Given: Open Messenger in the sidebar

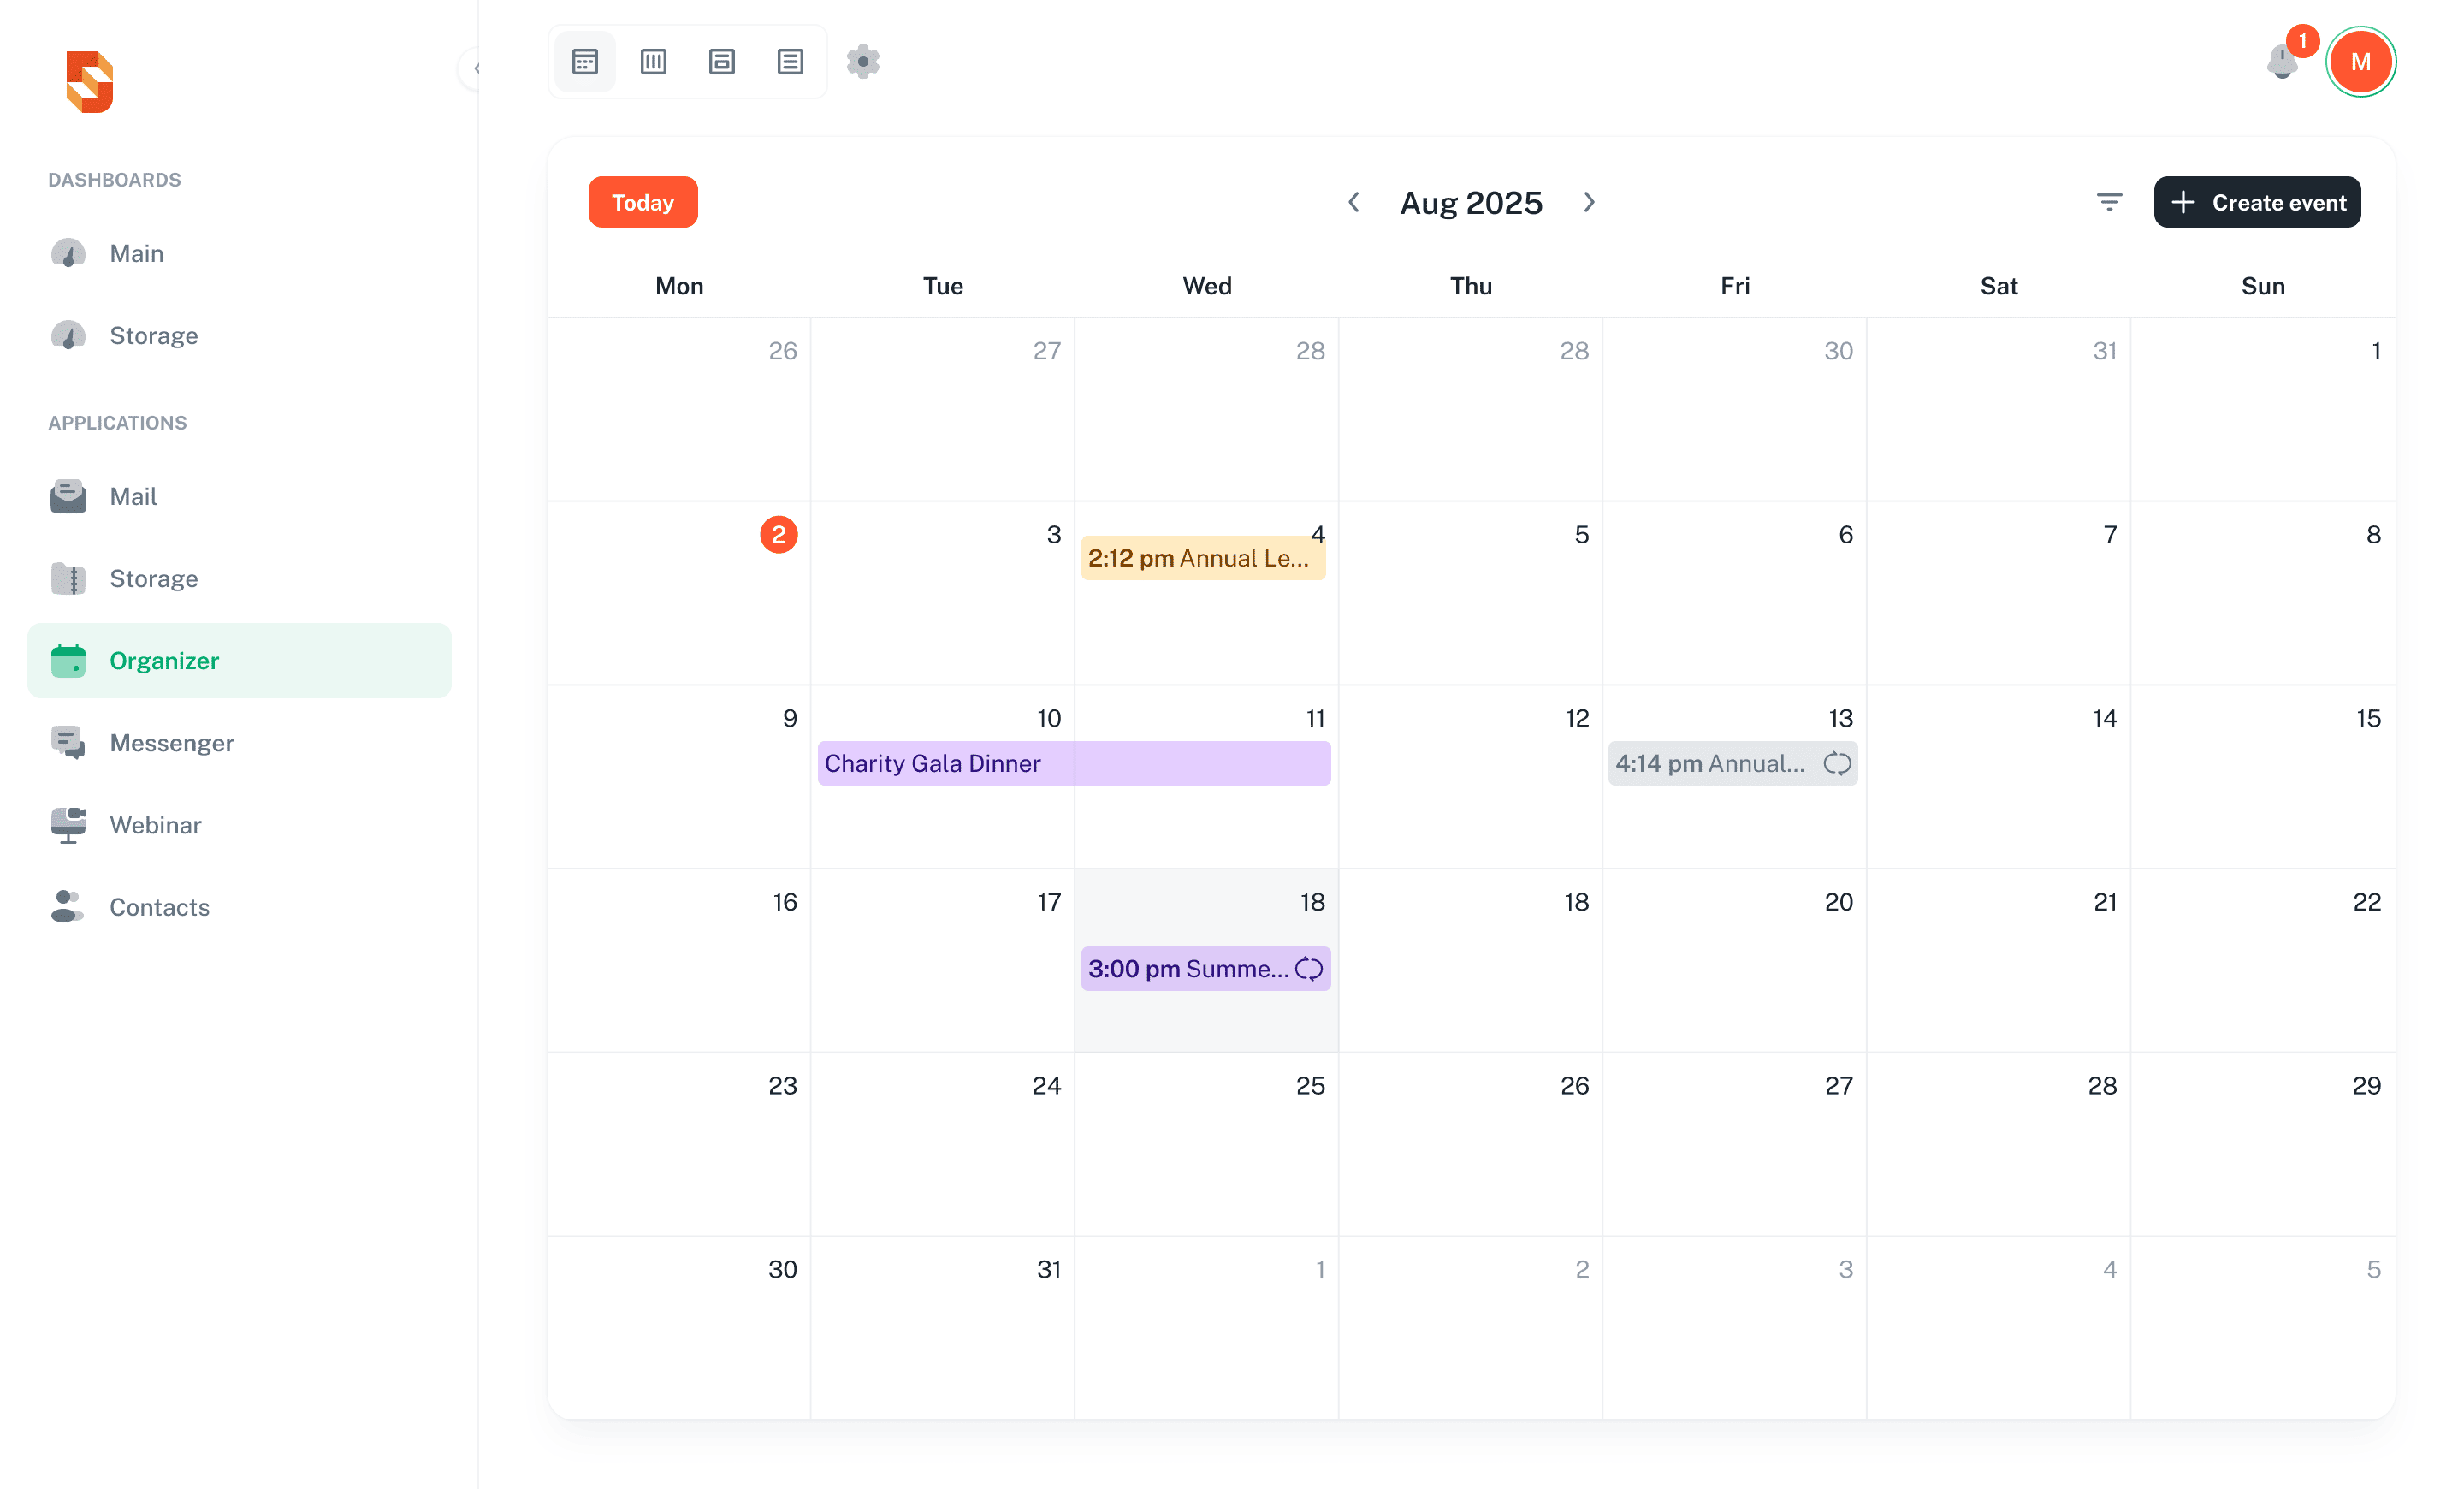Looking at the screenshot, I should click(x=171, y=743).
